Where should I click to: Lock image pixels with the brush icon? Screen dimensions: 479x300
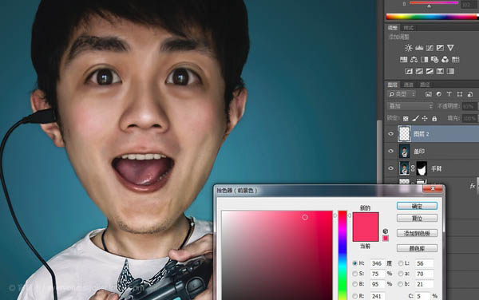415,118
